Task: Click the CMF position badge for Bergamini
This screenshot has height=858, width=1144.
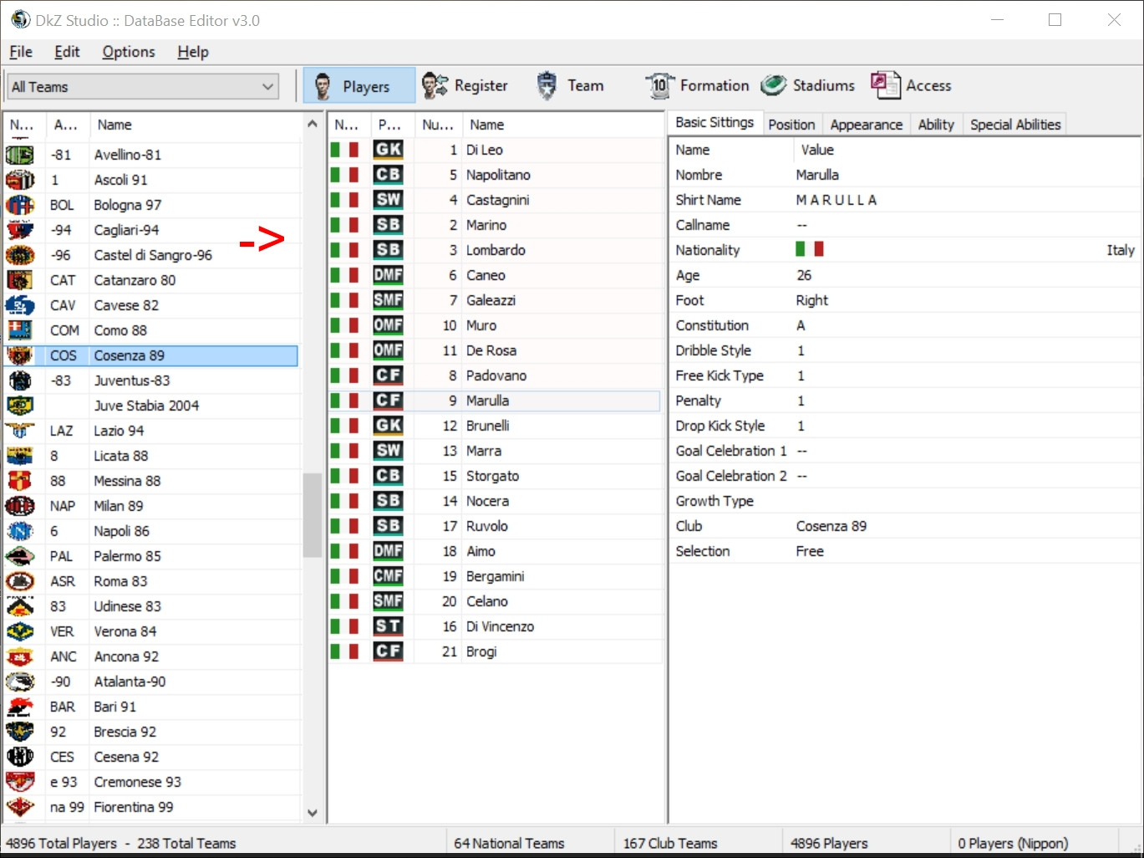Action: click(389, 576)
